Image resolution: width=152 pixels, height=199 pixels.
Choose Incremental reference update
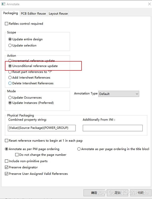pos(10,61)
